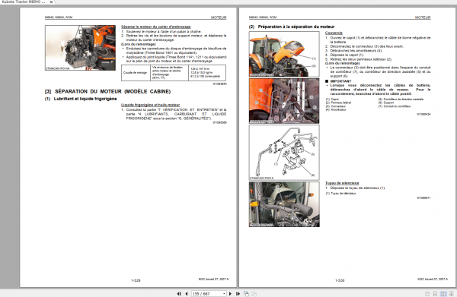Click the page number 1-S29 footer
Image resolution: width=457 pixels, height=297 pixels.
(136, 280)
